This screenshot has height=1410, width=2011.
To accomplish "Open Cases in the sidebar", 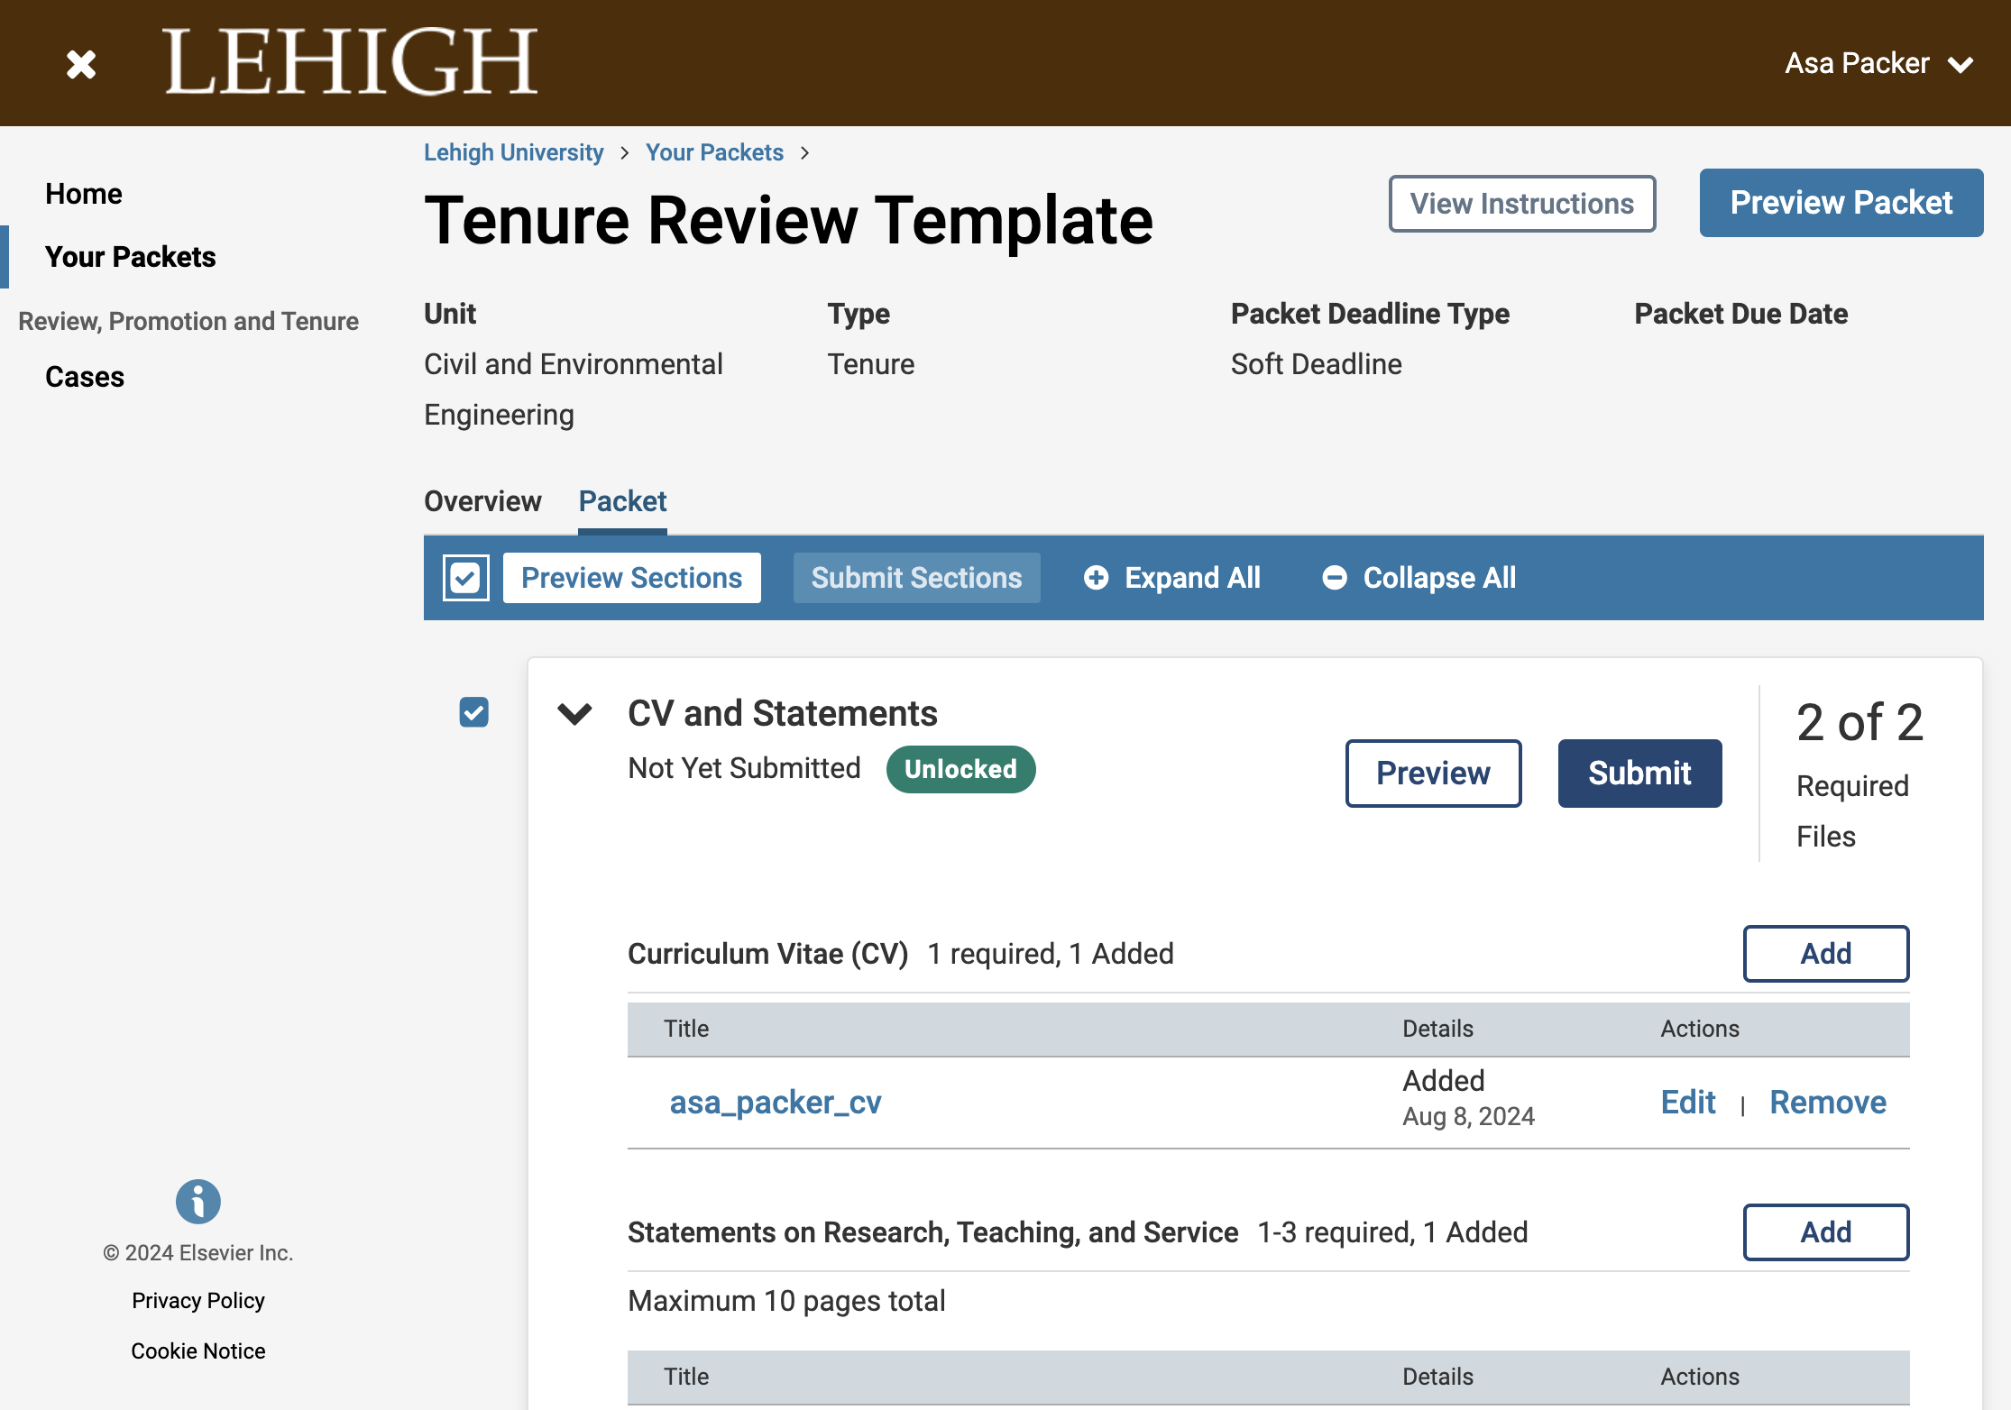I will point(85,377).
